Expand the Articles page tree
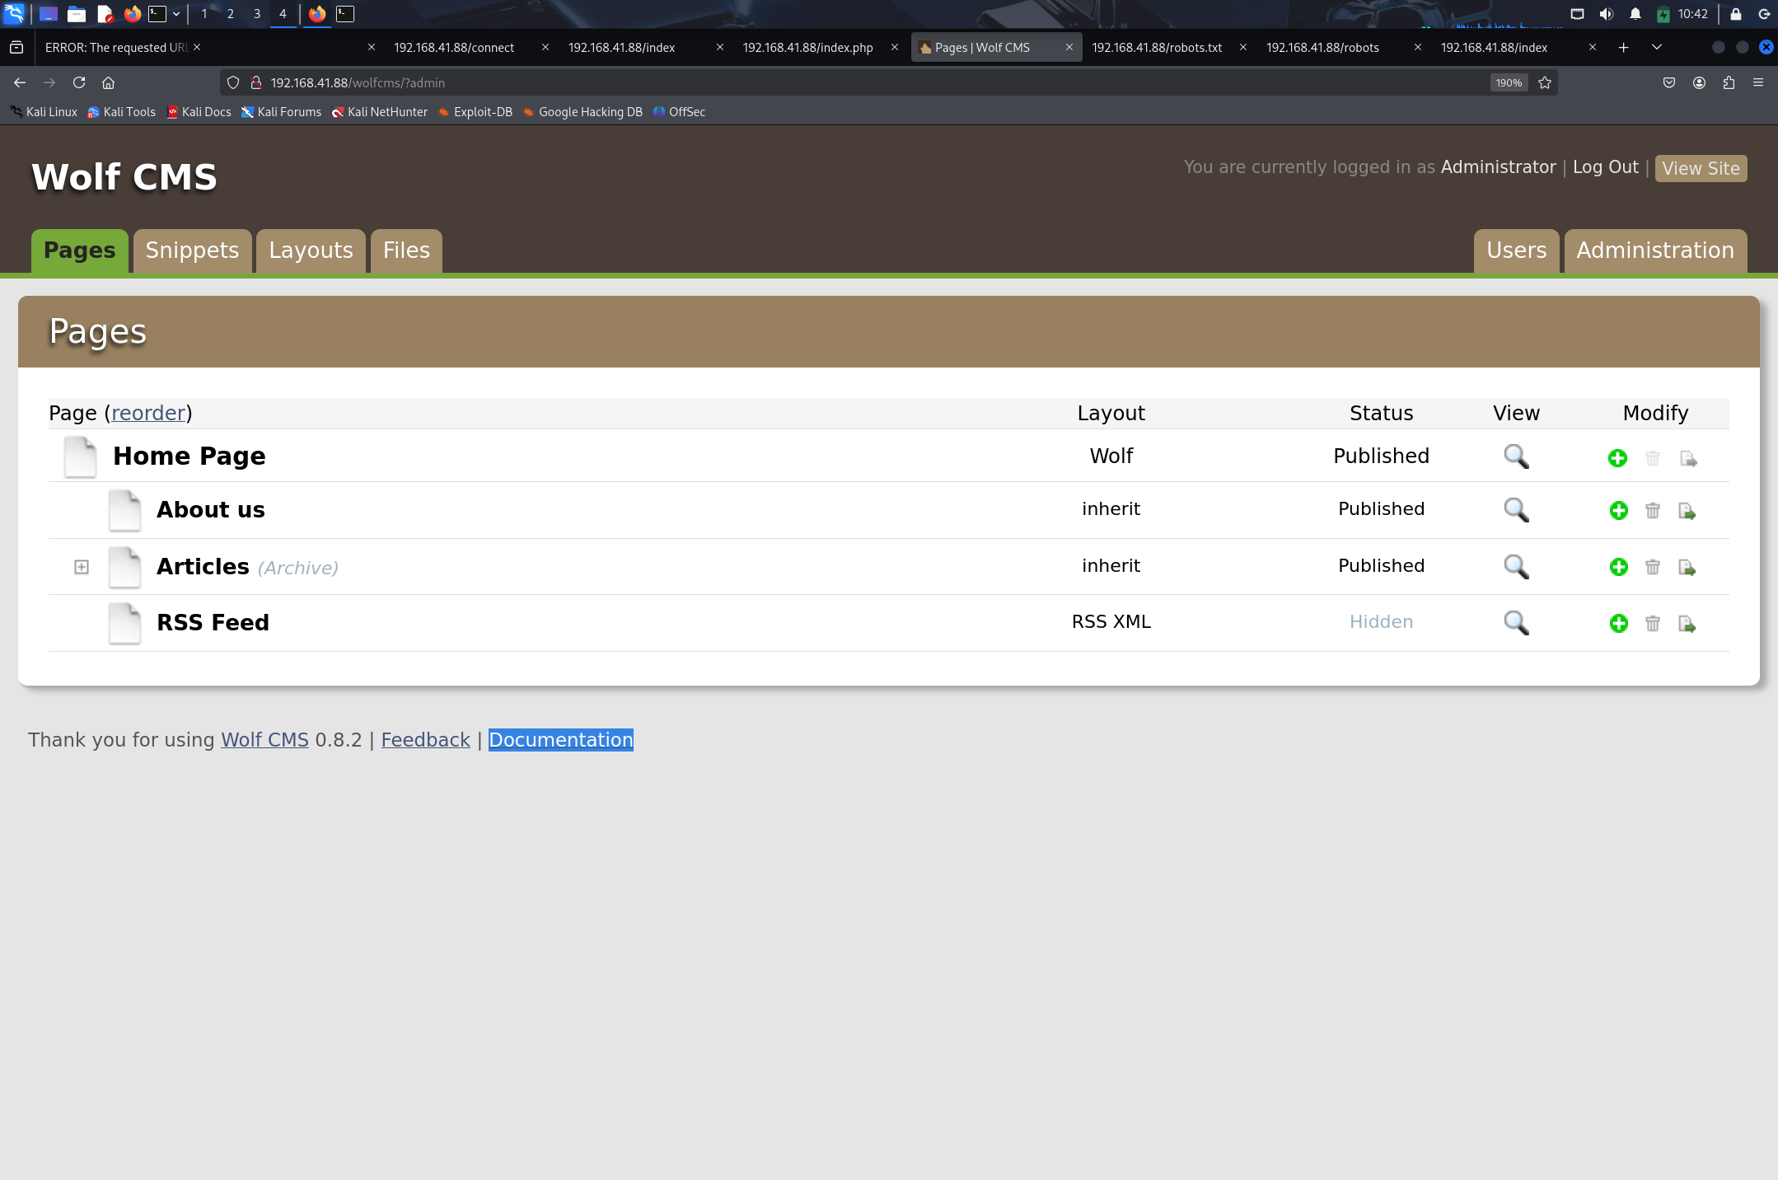Viewport: 1778px width, 1180px height. [x=82, y=567]
